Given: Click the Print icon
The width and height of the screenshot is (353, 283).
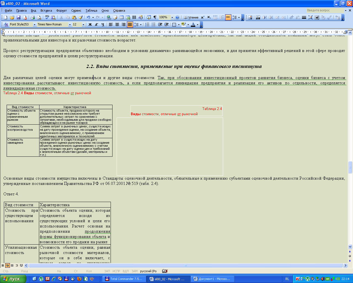Looking at the screenshot, I should click(x=33, y=17).
